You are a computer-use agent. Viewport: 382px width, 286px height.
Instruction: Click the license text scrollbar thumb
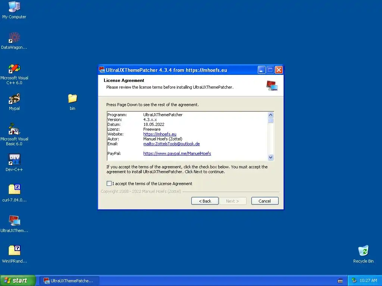[270, 120]
